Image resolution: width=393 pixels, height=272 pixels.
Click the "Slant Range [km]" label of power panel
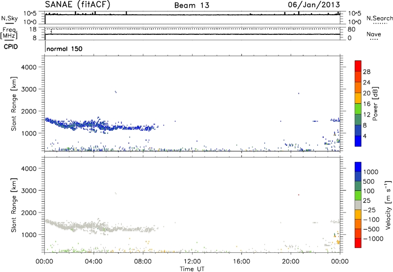14,104
